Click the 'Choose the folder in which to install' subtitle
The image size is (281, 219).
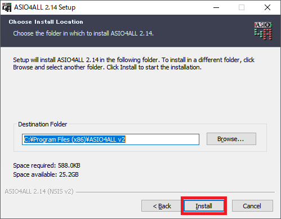tap(83, 33)
